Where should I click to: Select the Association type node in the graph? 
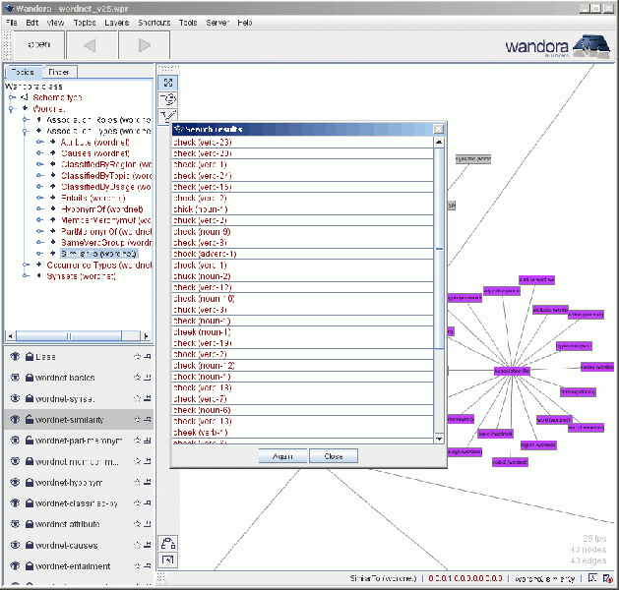[512, 371]
